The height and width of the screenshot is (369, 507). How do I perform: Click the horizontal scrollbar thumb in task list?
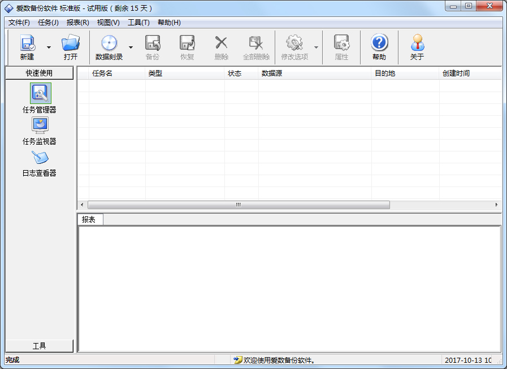tap(239, 205)
